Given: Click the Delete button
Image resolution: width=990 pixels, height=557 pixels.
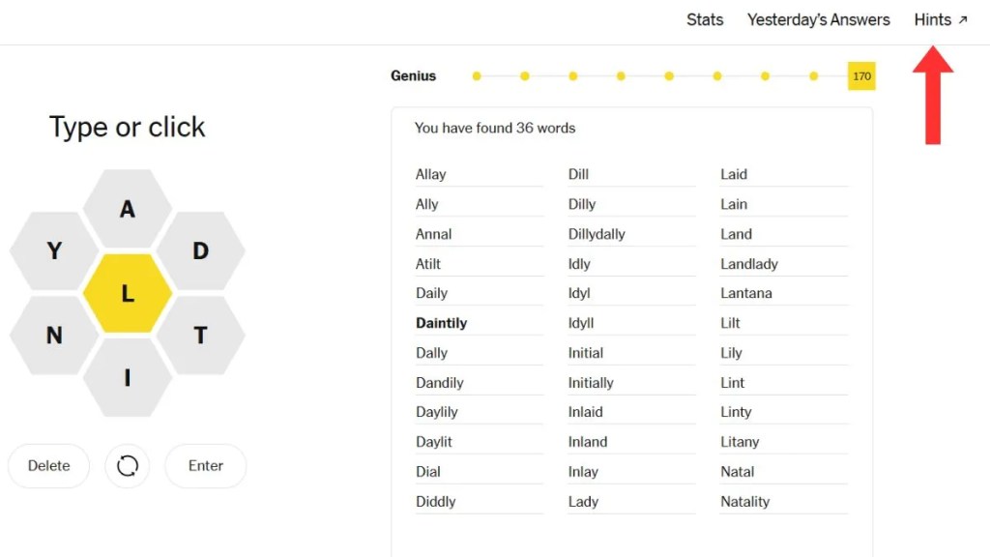Looking at the screenshot, I should 48,465.
